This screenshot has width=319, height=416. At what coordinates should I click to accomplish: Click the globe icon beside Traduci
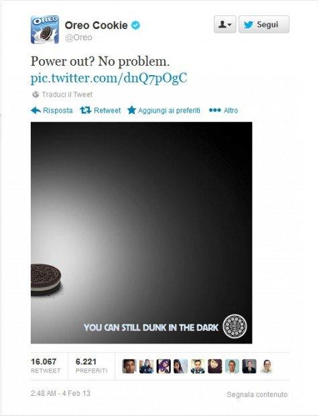click(x=36, y=95)
